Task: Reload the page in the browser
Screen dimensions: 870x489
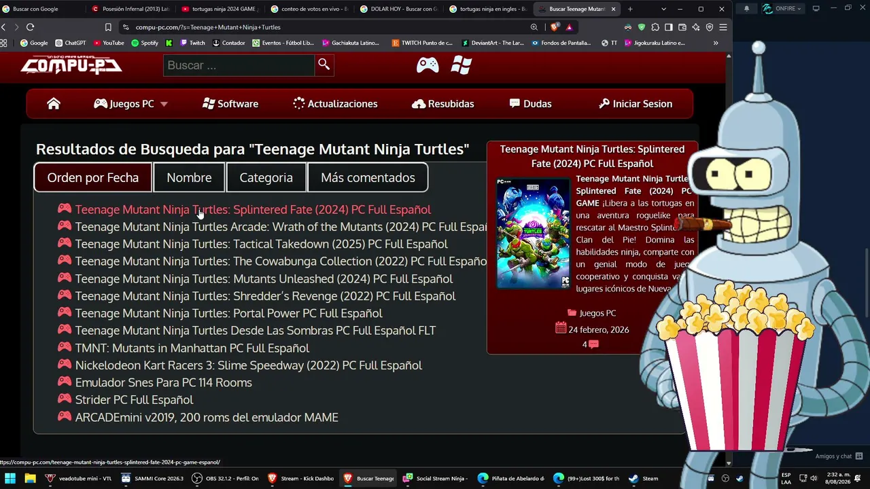Action: (x=30, y=27)
